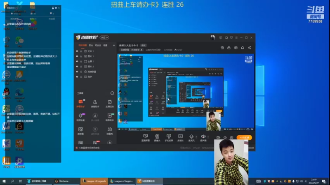Add a 多媒体 multimedia source

coord(180,138)
